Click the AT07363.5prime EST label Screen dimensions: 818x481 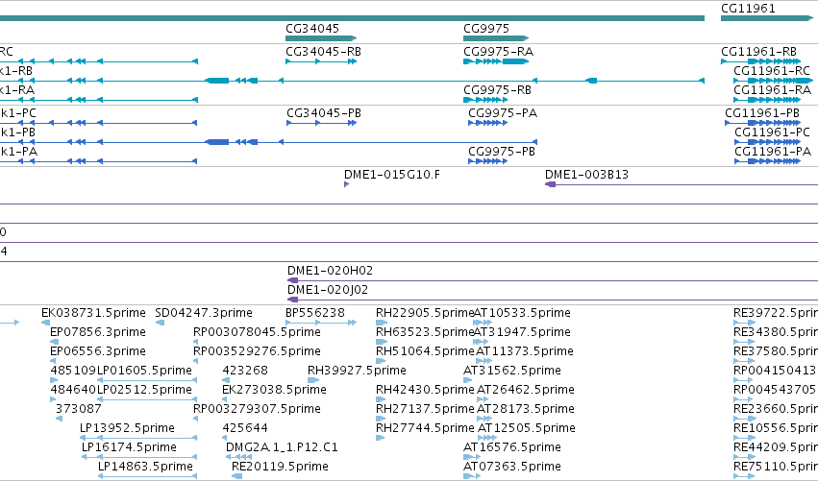pyautogui.click(x=512, y=467)
